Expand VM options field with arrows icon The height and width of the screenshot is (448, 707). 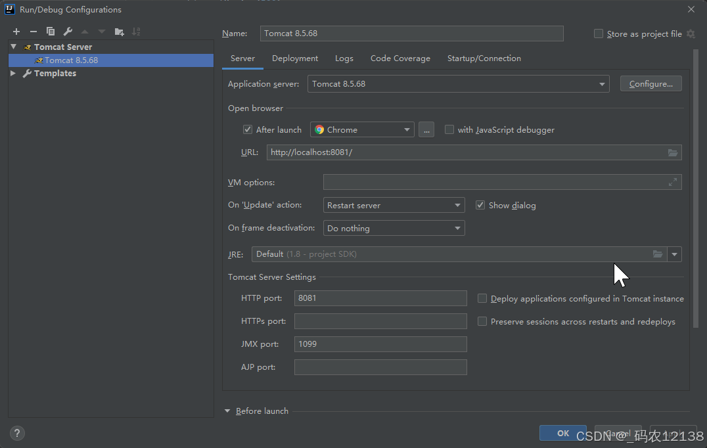point(673,182)
